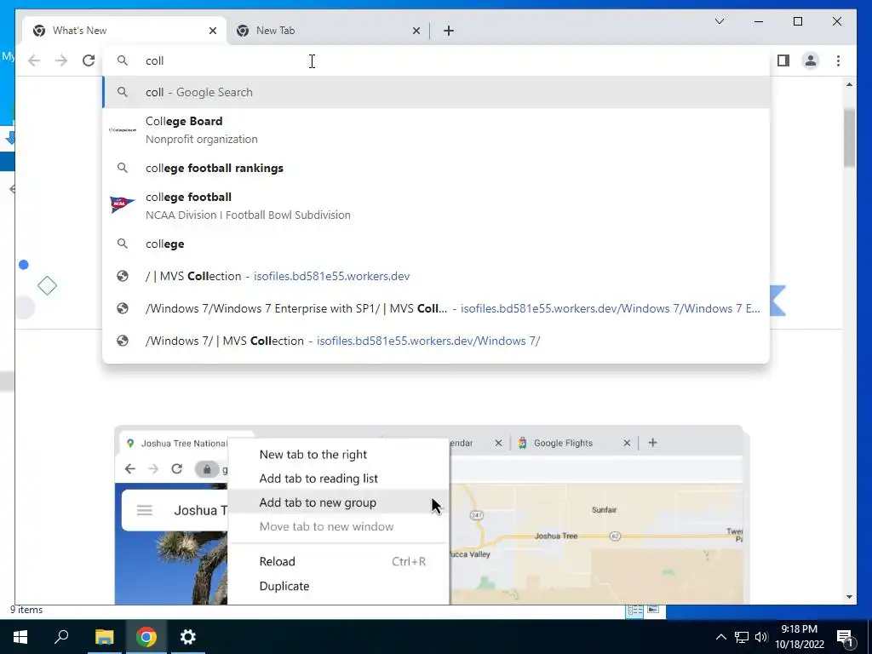Click the page scrollbar down arrow
Screen dimensions: 872x654
(849, 597)
